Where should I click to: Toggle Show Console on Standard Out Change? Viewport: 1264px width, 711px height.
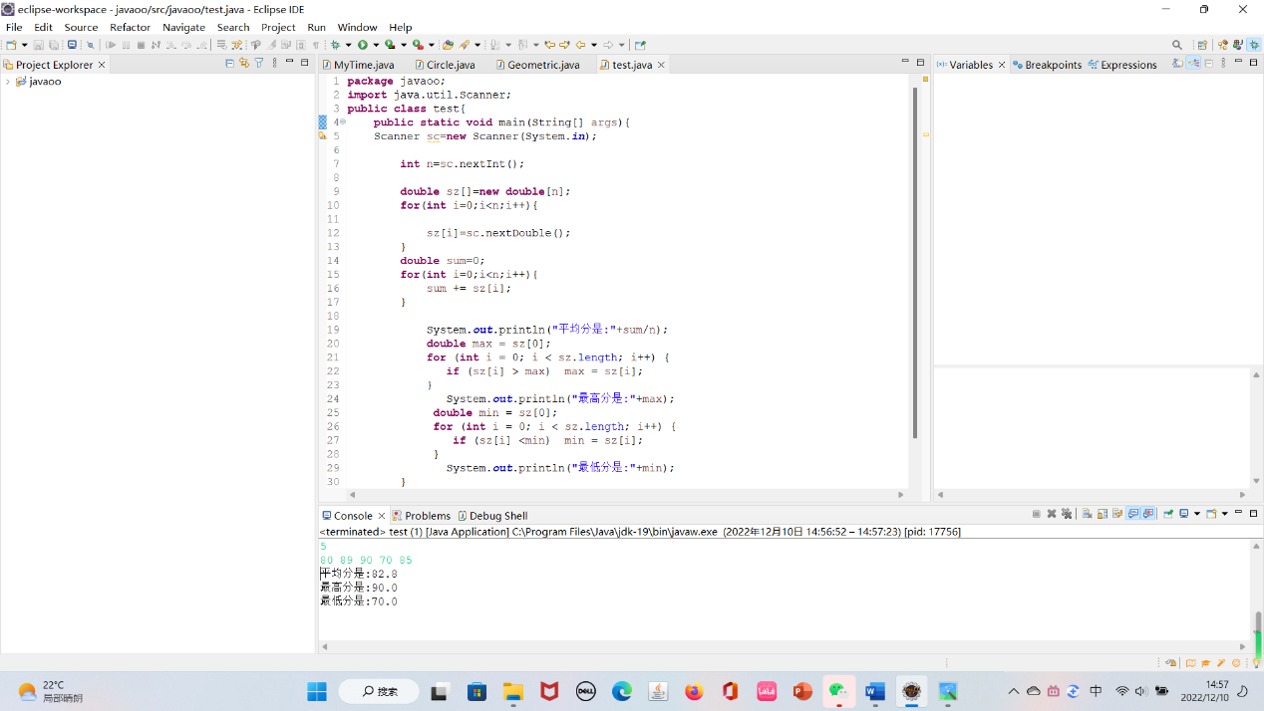coord(1133,514)
